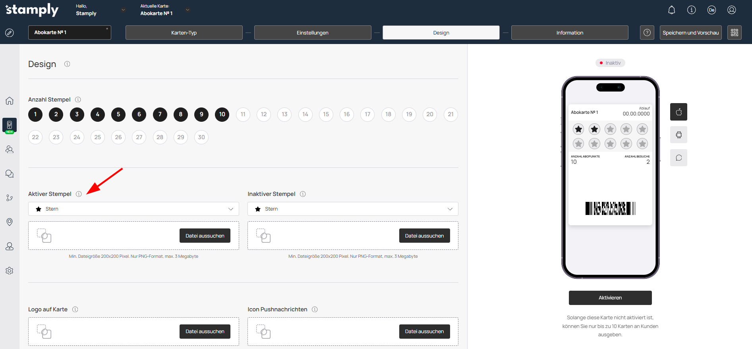Switch preview to Android device view

[x=679, y=135]
